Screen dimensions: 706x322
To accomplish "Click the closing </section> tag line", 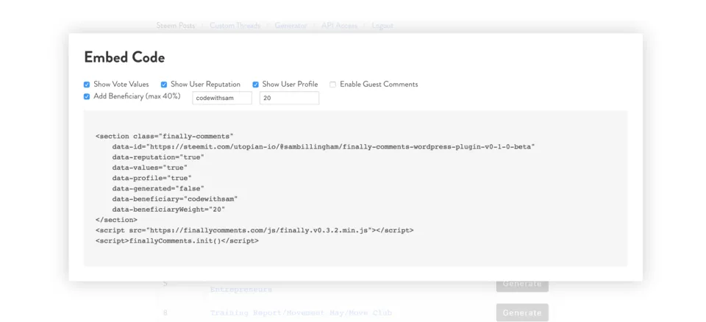I will coord(116,220).
